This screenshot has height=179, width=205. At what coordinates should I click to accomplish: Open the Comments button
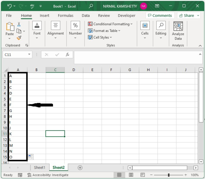160,15
